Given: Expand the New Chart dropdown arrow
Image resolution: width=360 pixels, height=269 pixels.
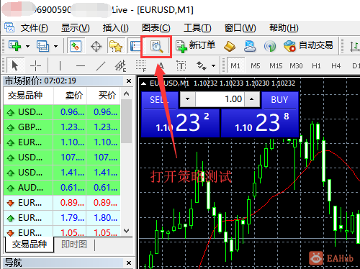Looking at the screenshot, I should [x=28, y=46].
